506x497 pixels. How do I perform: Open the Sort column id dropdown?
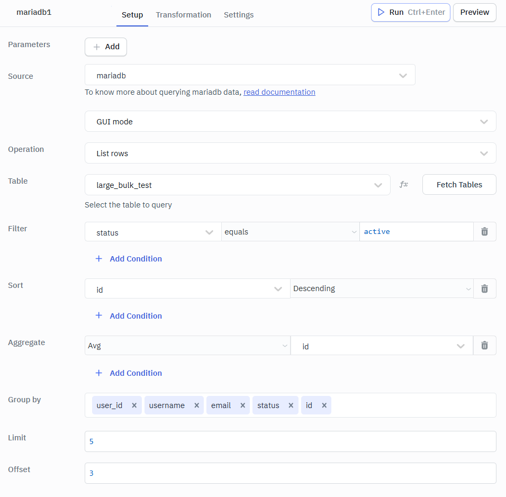(187, 288)
